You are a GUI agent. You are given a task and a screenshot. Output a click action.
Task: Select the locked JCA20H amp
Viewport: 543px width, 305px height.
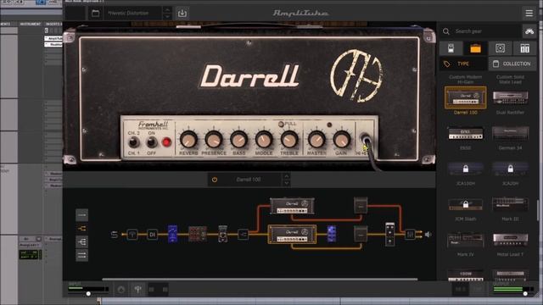510,169
